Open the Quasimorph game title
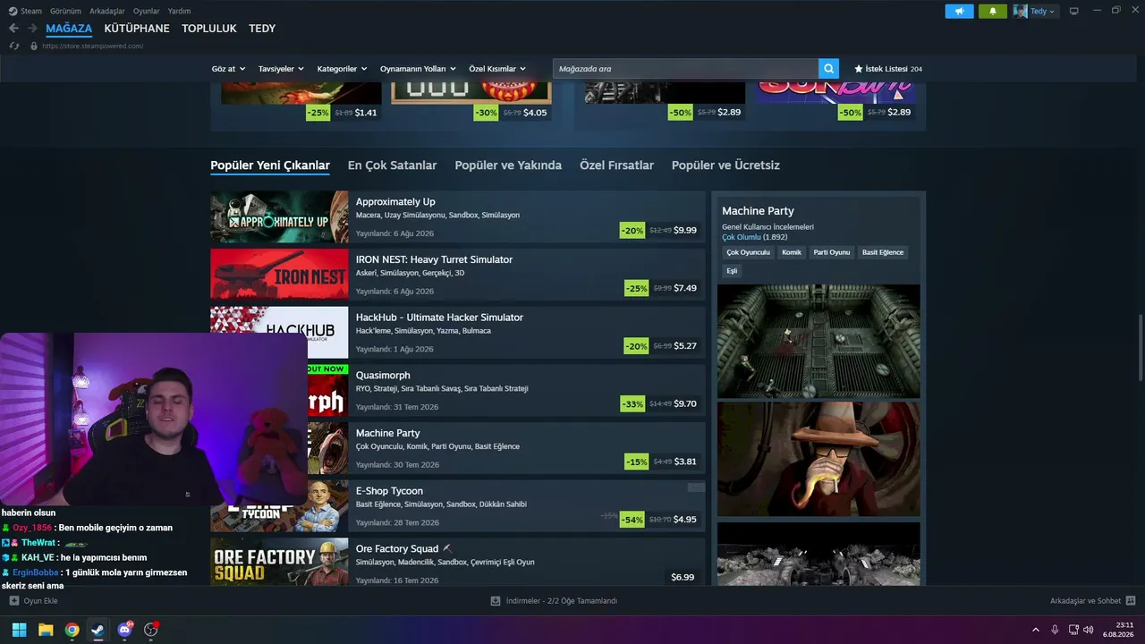 point(382,376)
